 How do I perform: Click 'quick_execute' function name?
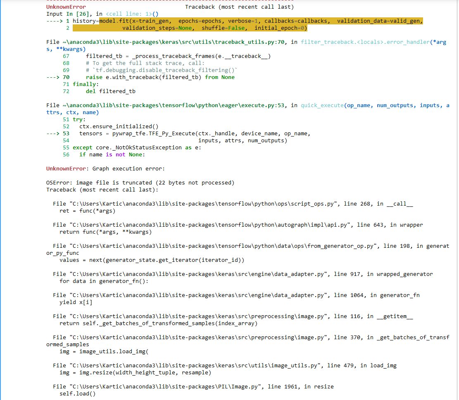coord(322,105)
